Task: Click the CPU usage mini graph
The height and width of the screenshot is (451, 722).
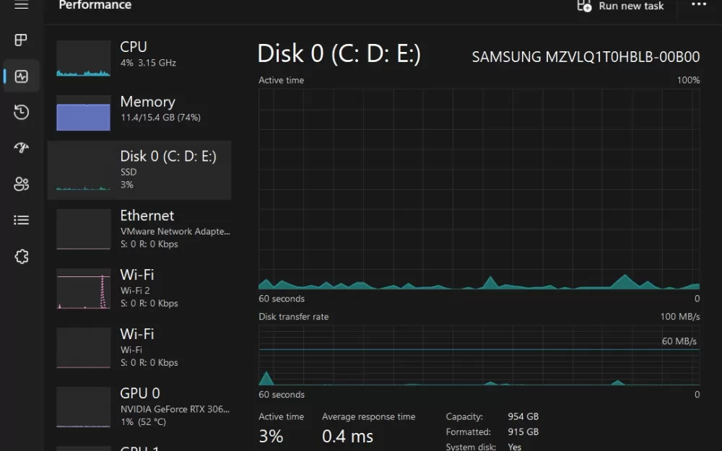Action: pos(83,58)
